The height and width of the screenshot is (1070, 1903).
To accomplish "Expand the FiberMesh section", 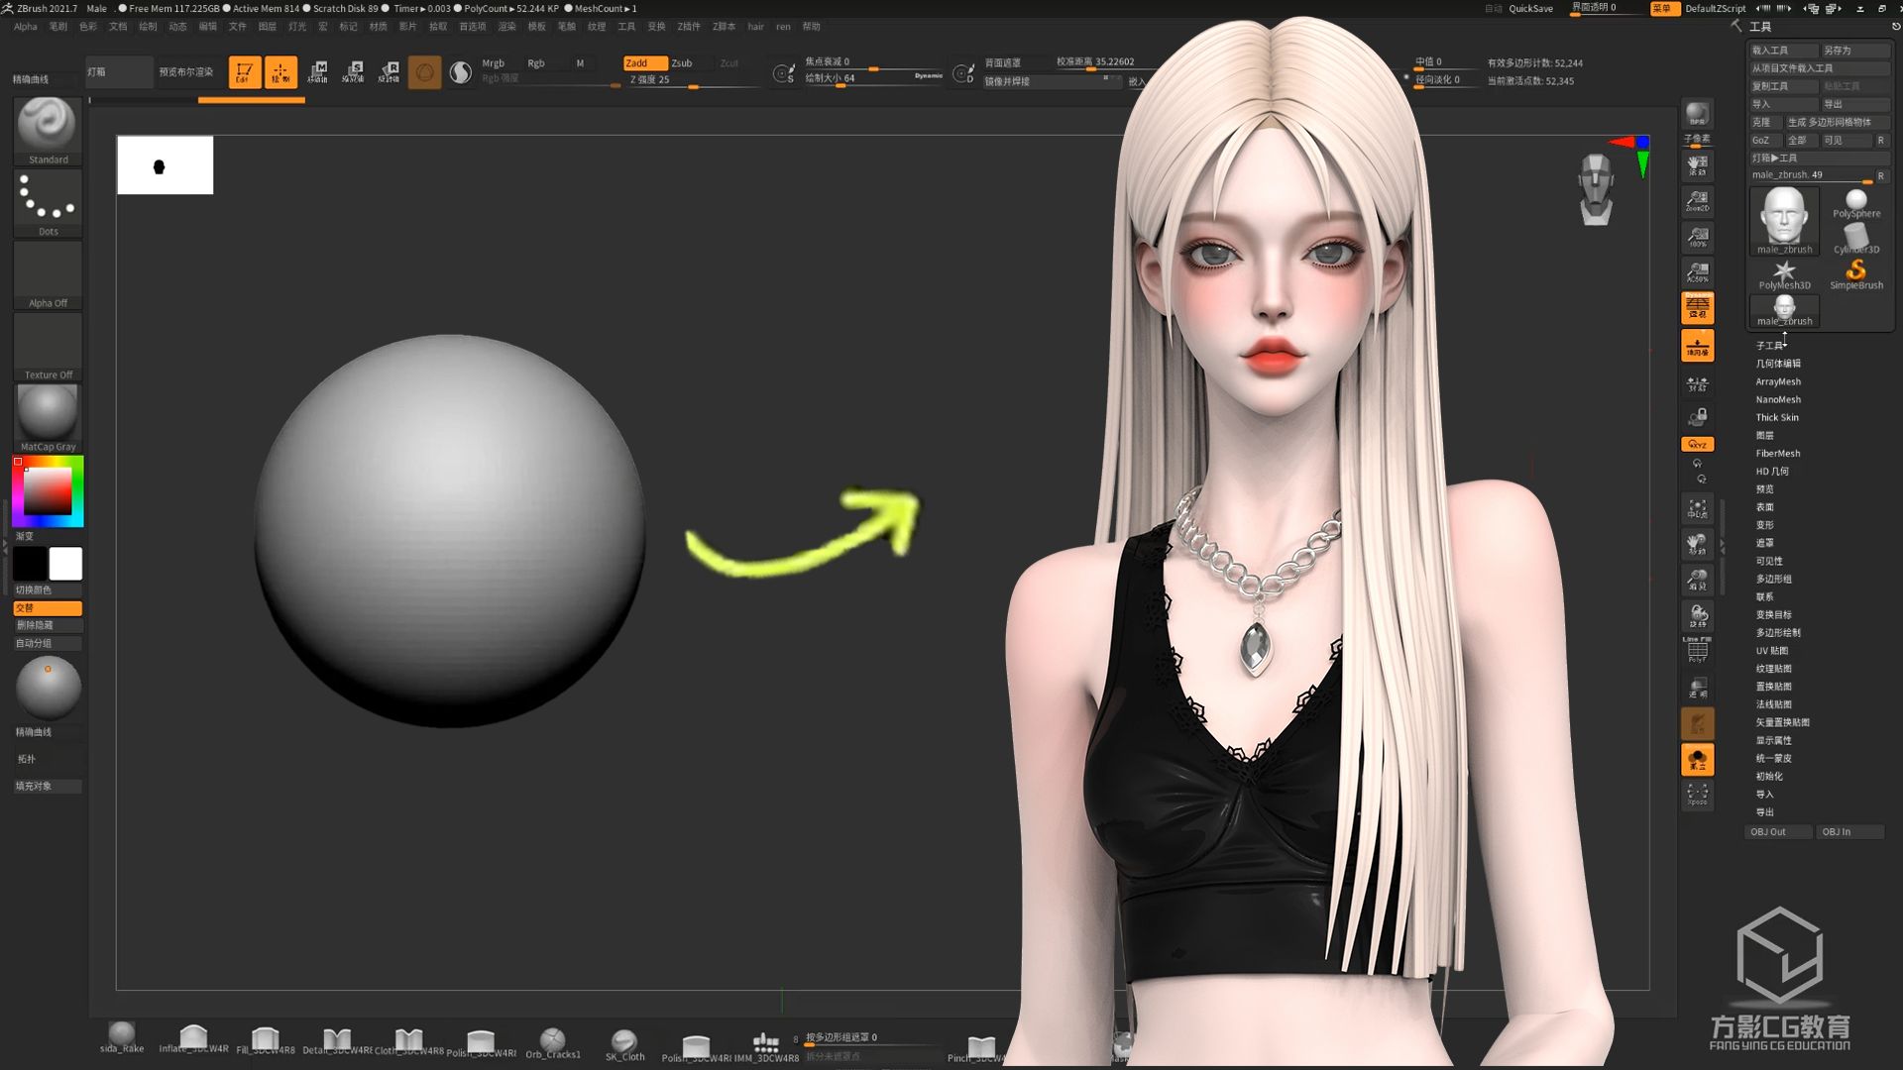I will pyautogui.click(x=1778, y=453).
